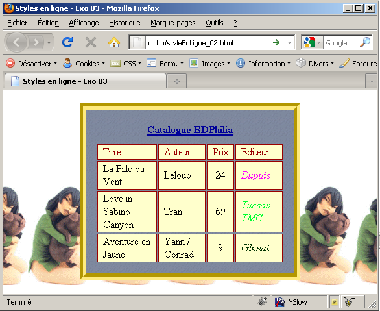380x311 pixels.
Task: Open the search engine selector dropdown
Action: (x=312, y=42)
